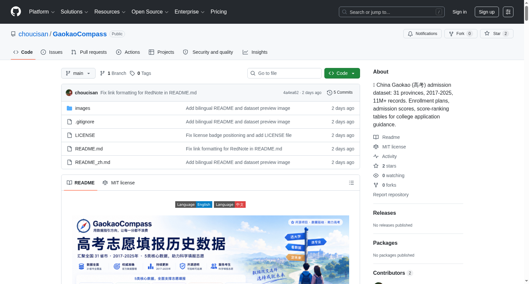The image size is (529, 284).
Task: Select the Code repository tab
Action: [23, 52]
